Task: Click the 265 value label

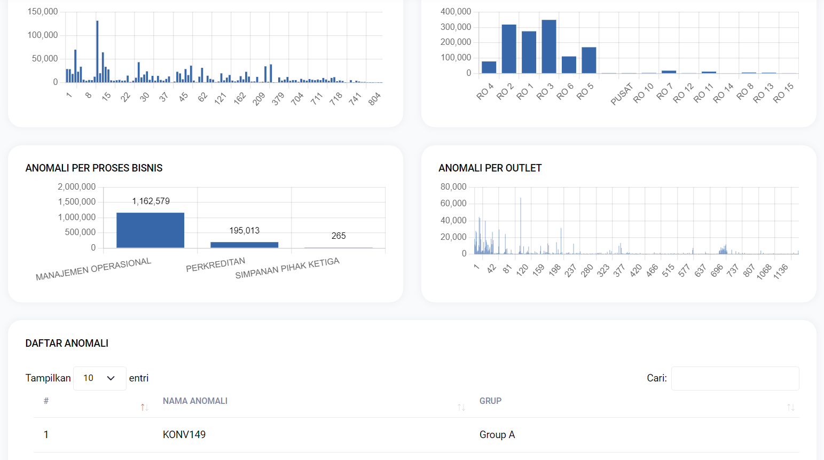Action: [339, 236]
